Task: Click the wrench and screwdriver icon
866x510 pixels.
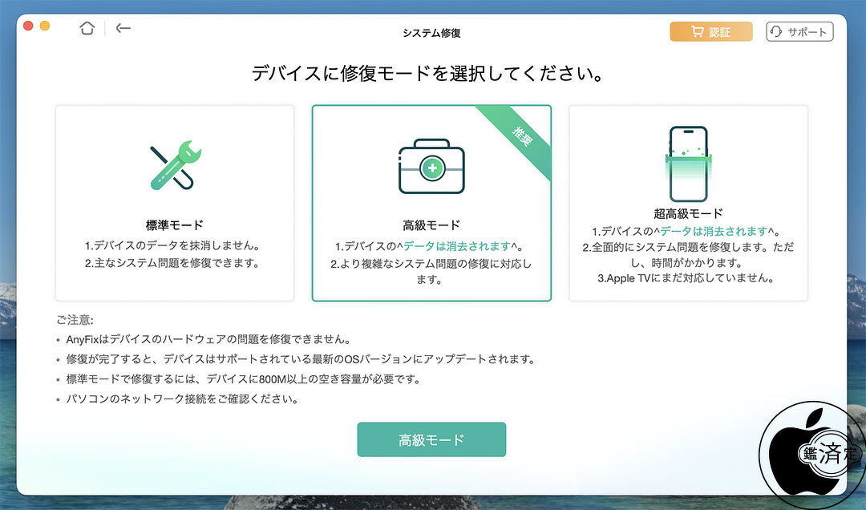Action: (175, 165)
